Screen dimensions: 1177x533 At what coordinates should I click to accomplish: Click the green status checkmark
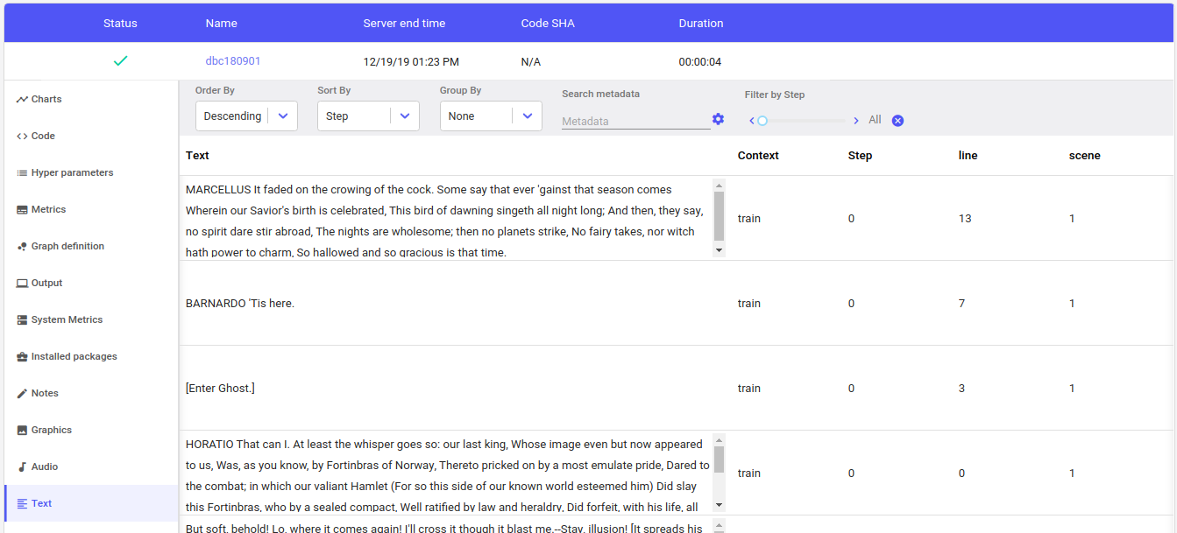[x=121, y=61]
